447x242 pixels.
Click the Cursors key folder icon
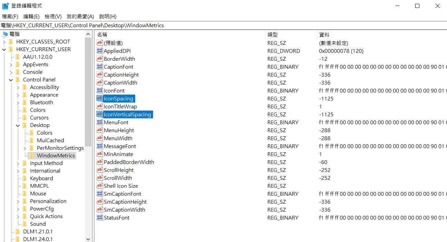25,117
